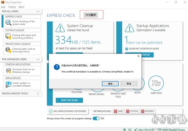Screen dimensions: 188x131
Task: Click the Undo Changes Center clock icon
Action: (x=159, y=130)
